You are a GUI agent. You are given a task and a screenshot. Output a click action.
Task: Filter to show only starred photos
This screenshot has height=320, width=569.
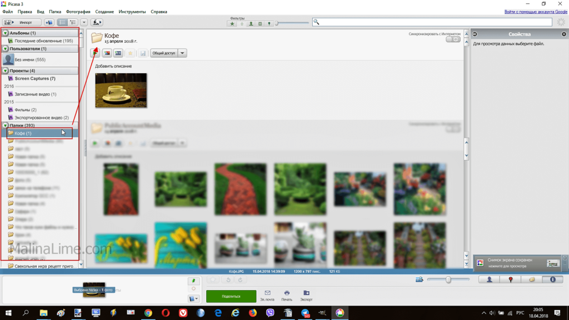pos(233,24)
